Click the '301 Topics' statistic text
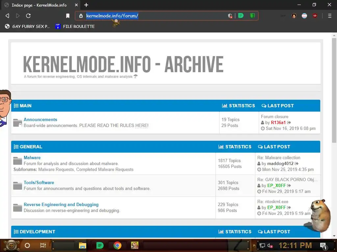 click(228, 182)
